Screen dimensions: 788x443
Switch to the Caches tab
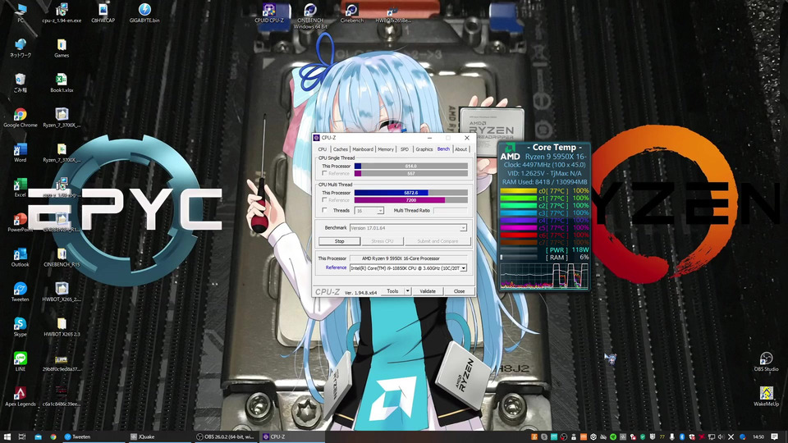coord(340,149)
